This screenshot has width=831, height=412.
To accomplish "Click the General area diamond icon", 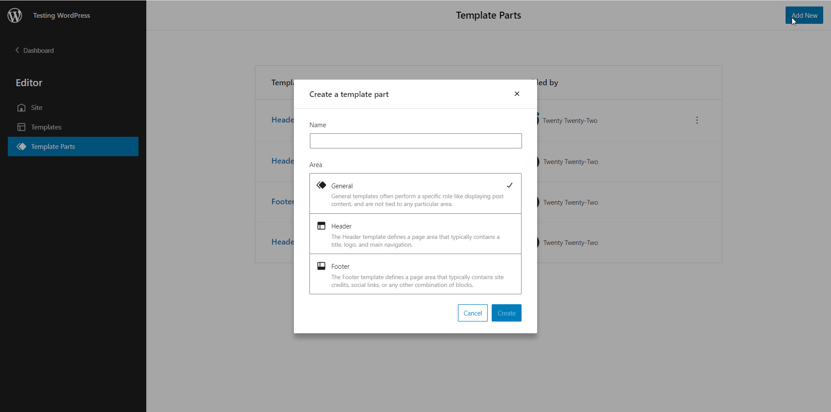I will 321,185.
